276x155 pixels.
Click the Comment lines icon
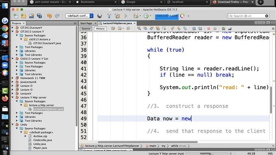[223, 28]
